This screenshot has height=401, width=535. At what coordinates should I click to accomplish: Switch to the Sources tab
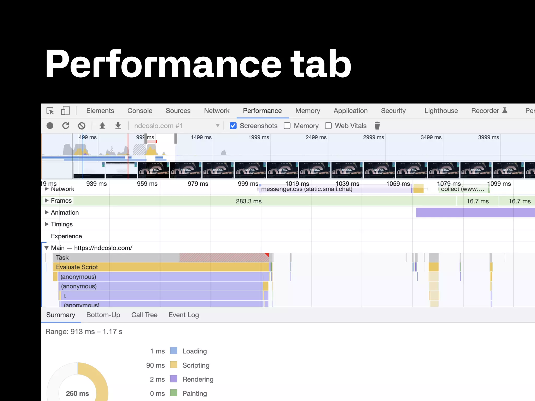(178, 111)
